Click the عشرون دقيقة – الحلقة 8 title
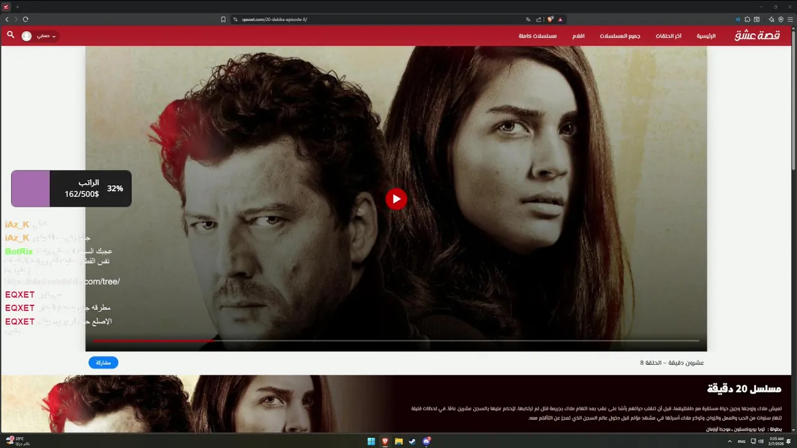The height and width of the screenshot is (448, 797). 672,363
